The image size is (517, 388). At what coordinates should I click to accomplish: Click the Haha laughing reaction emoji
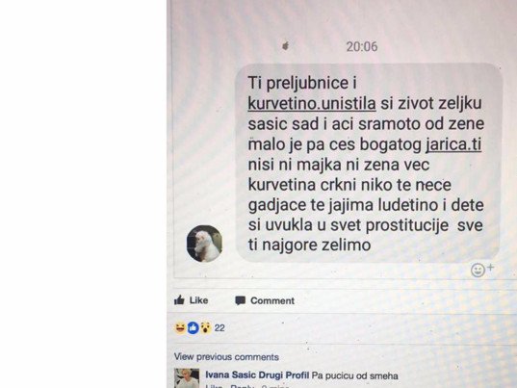tap(180, 328)
